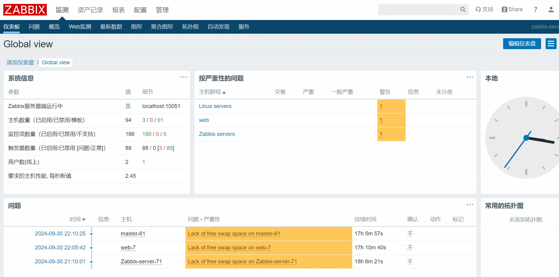The height and width of the screenshot is (277, 559).
Task: Sort by the 主机群组 column header
Action: tap(212, 92)
